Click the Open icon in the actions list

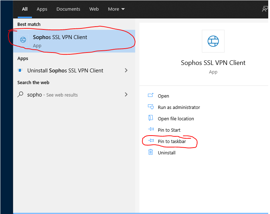150,95
